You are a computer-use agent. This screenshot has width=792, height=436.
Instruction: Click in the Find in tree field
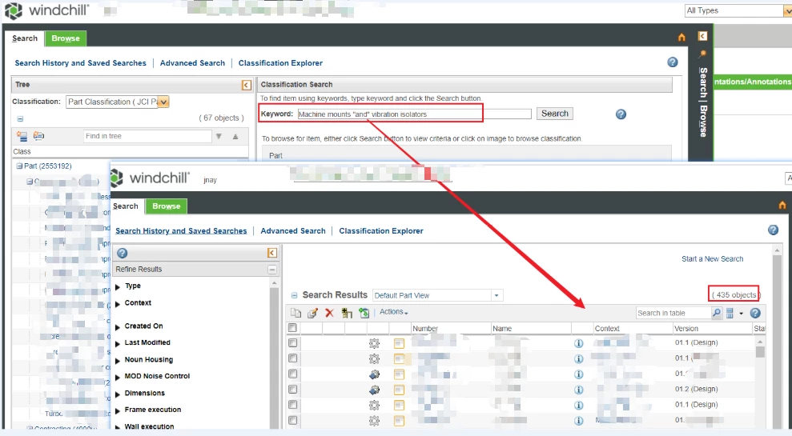coord(147,136)
